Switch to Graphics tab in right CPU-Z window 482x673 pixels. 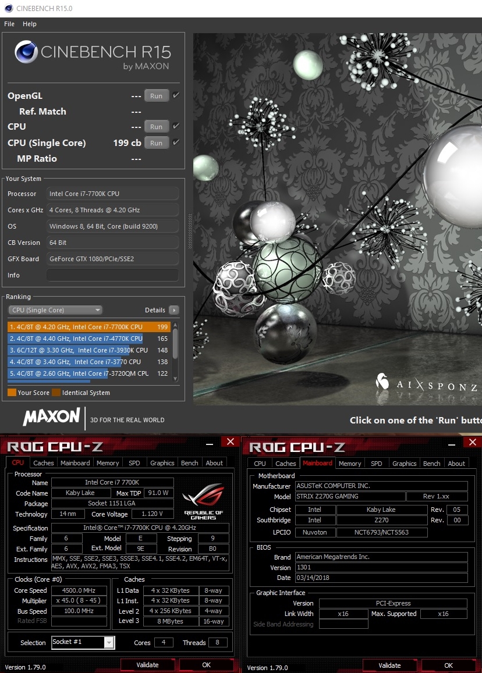(x=404, y=464)
